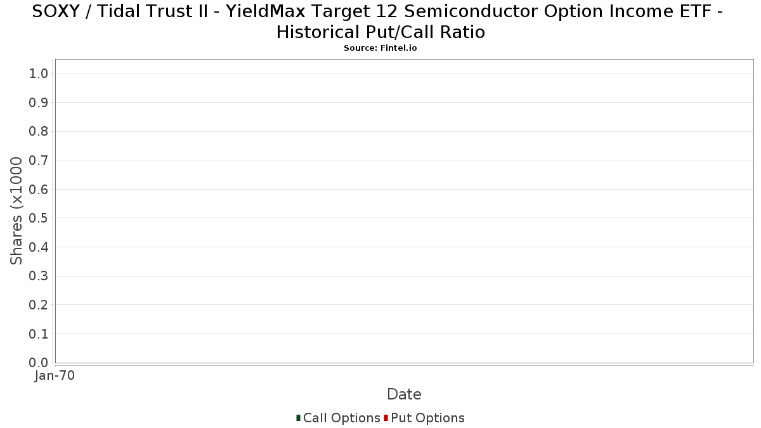
Task: Click the 0.3 y-axis tick label
Action: [39, 276]
